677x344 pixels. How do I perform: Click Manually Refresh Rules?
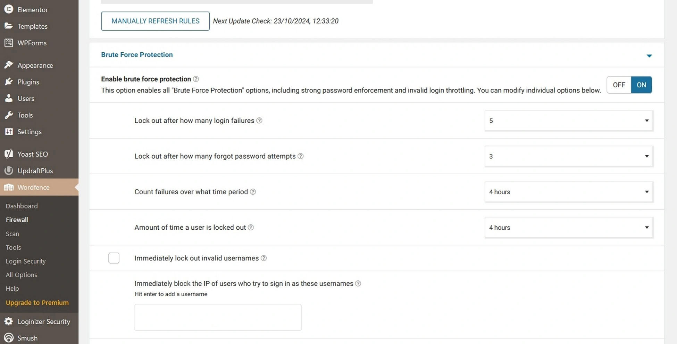point(155,21)
